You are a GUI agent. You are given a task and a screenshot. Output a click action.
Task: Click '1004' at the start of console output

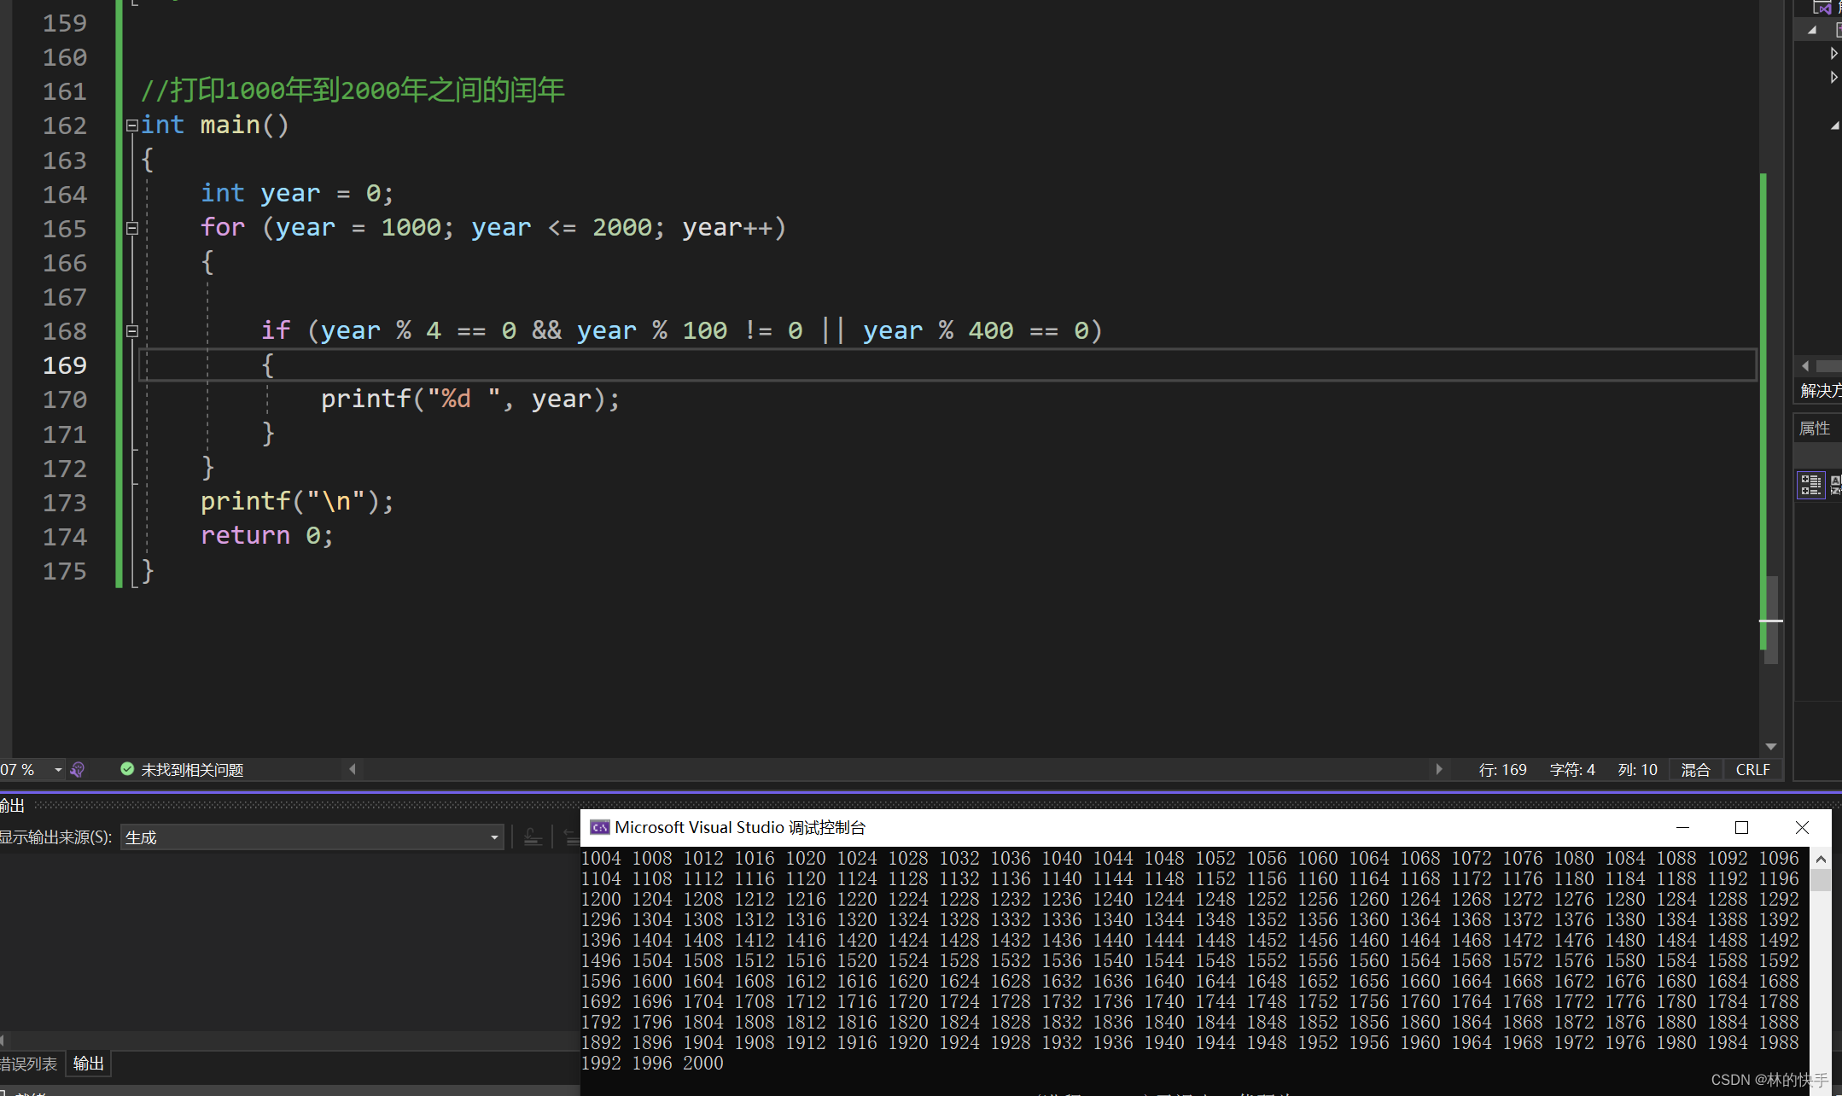pos(601,858)
